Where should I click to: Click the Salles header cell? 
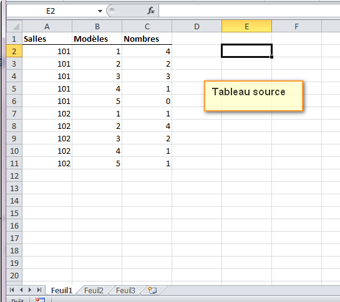click(47, 39)
